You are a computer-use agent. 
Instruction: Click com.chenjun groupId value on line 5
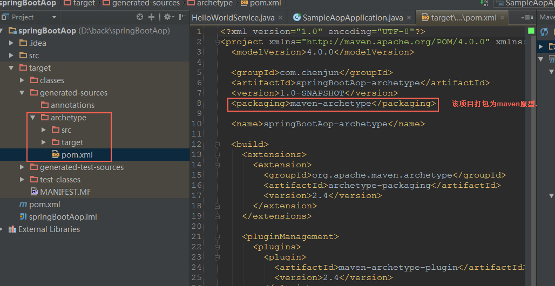[310, 72]
